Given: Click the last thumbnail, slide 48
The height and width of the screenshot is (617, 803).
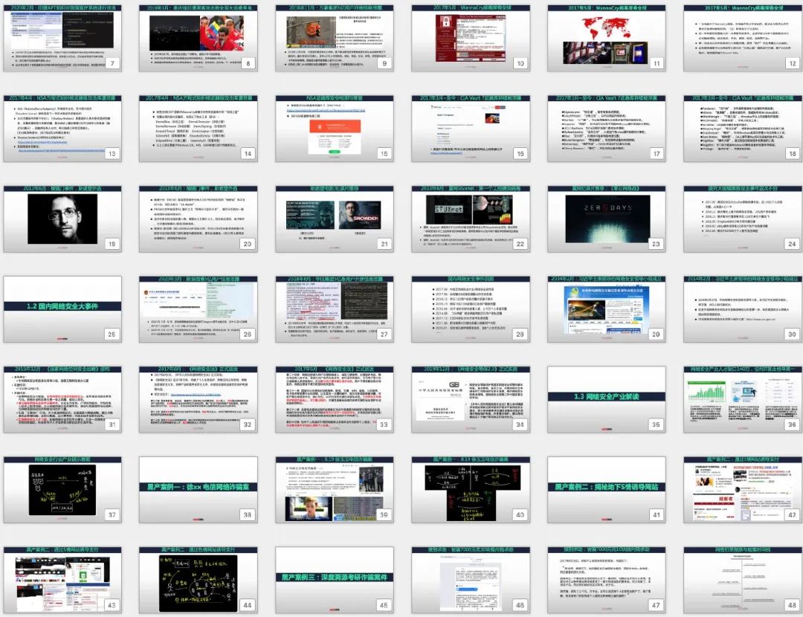Looking at the screenshot, I should [743, 581].
